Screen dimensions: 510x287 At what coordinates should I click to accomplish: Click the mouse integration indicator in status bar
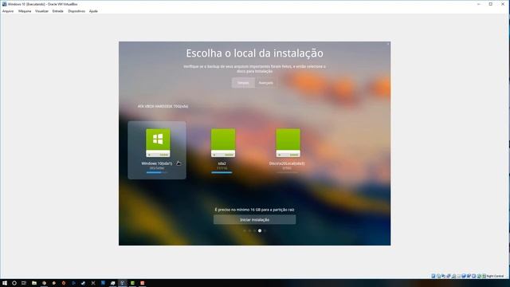coord(479,276)
